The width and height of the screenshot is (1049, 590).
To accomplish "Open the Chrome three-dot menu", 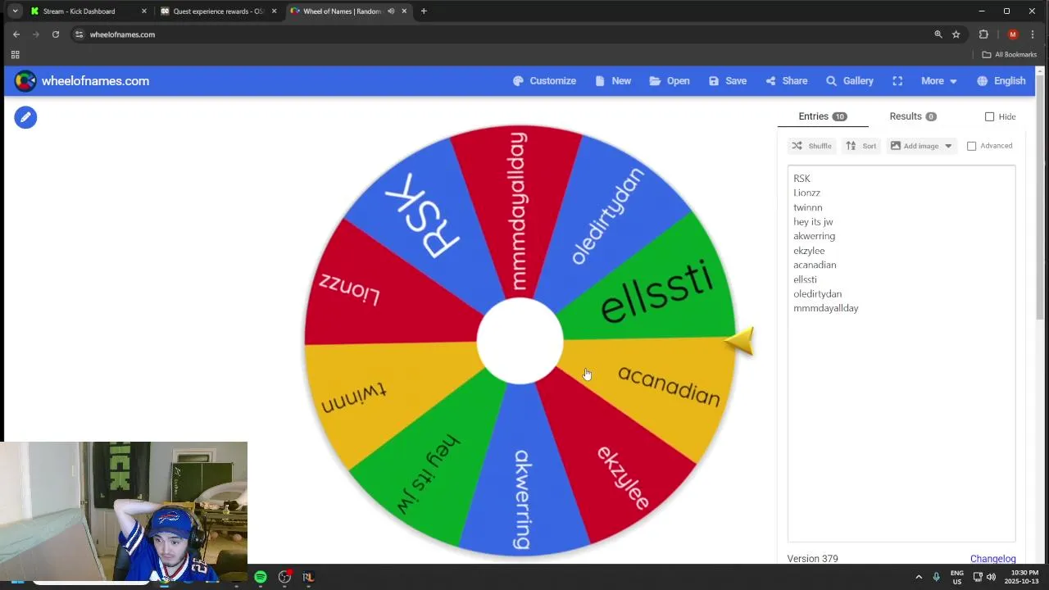I will (1034, 34).
